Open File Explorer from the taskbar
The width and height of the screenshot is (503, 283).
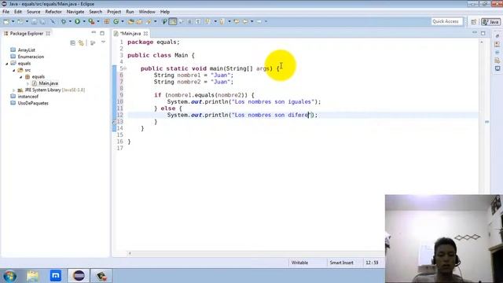(32, 276)
